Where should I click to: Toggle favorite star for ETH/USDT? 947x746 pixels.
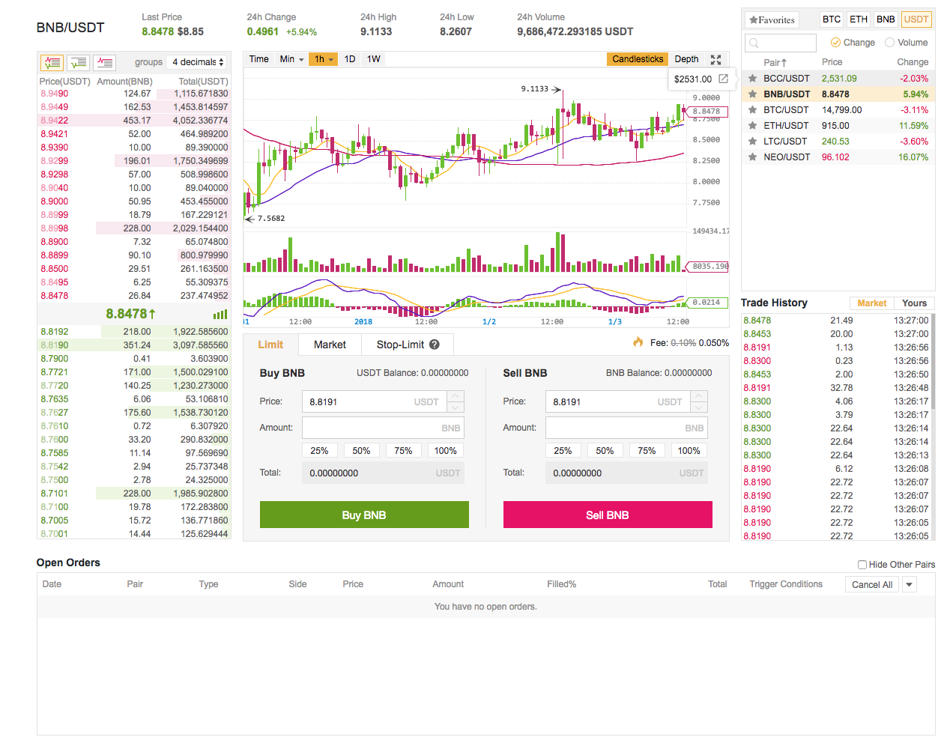752,125
